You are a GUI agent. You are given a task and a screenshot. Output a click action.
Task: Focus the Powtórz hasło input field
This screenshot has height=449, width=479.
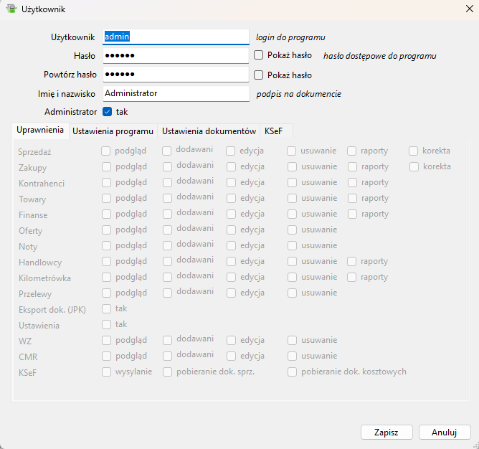tap(176, 74)
